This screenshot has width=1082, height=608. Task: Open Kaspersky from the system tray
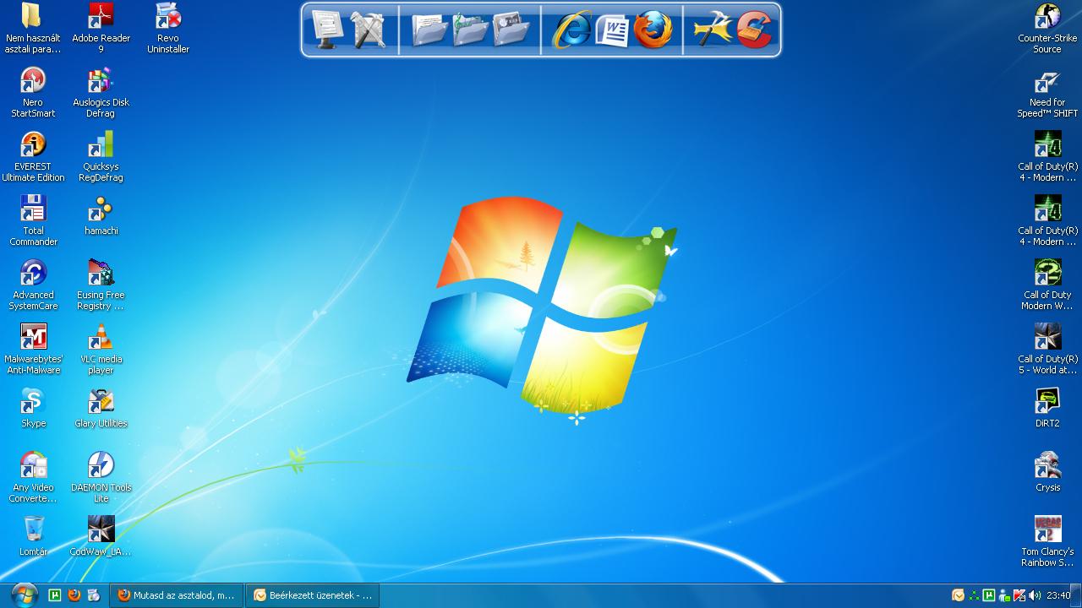point(1019,595)
